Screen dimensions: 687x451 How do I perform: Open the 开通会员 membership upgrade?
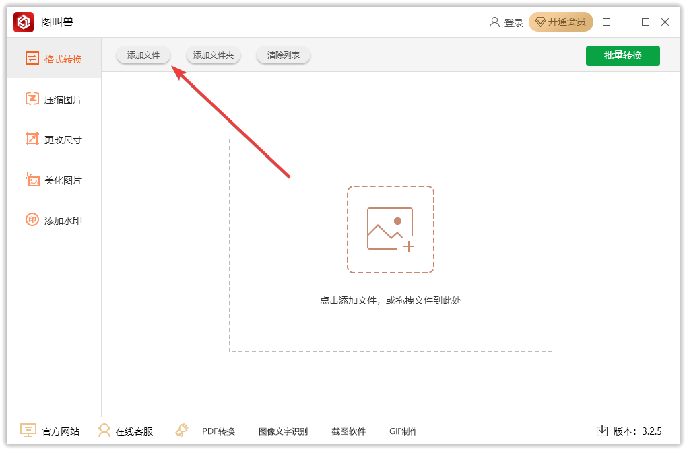561,22
